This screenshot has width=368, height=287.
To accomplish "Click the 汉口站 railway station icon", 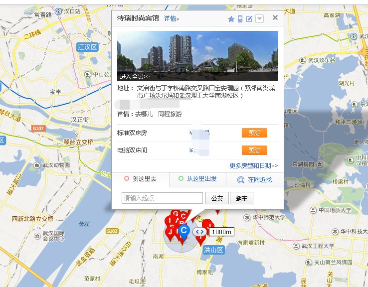I will click(58, 11).
